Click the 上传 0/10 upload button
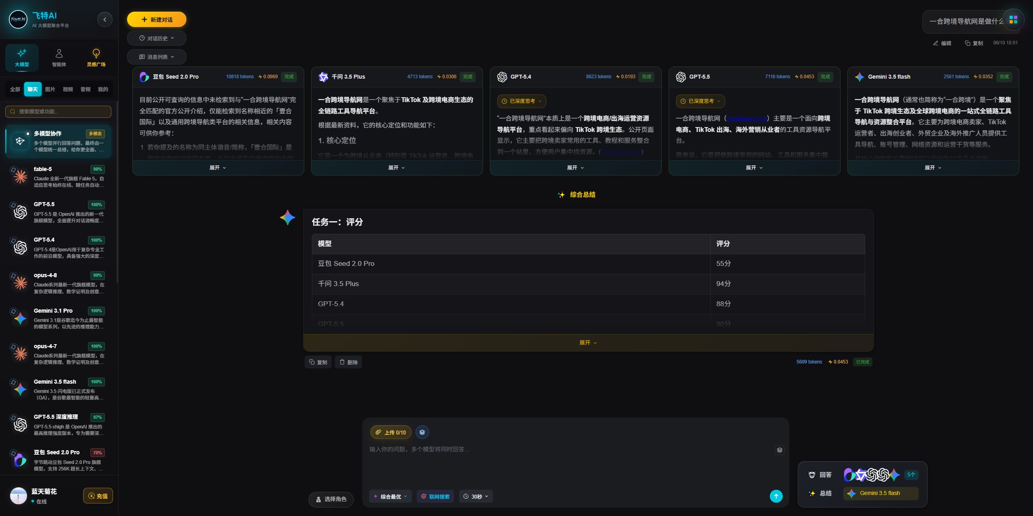 tap(391, 432)
